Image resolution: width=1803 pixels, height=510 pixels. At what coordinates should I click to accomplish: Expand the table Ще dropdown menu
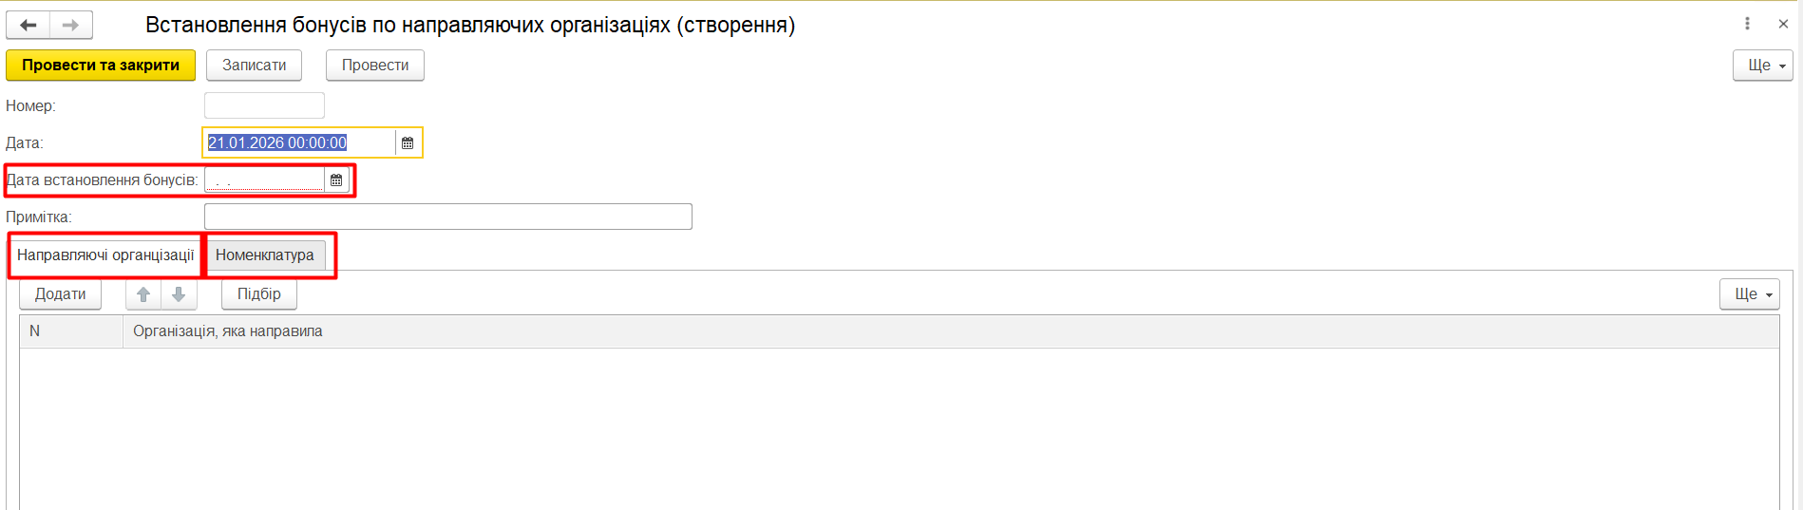click(x=1749, y=294)
